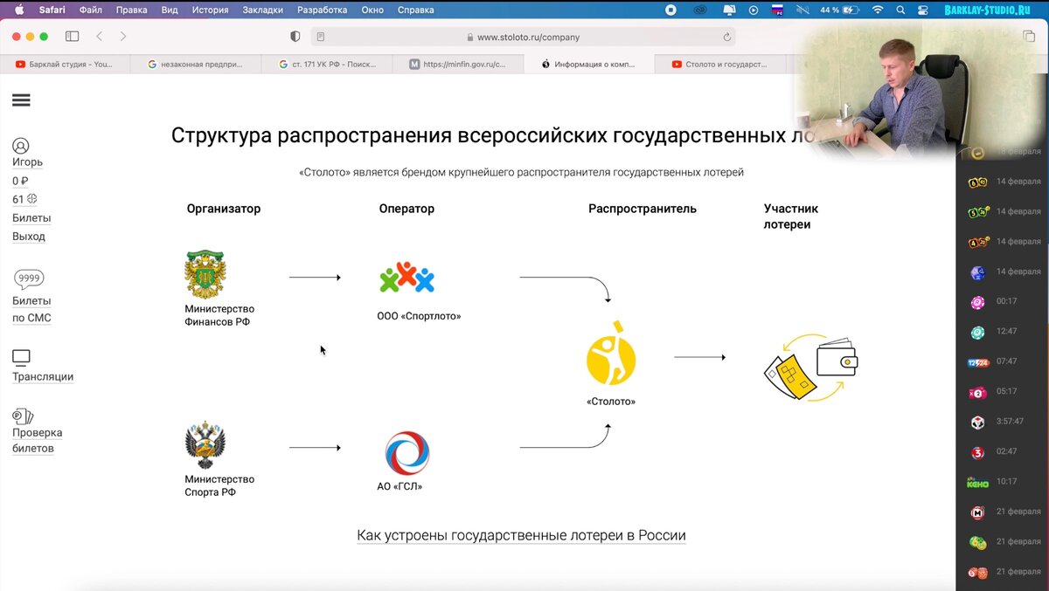Switch to ст. 171 УК РФ tab

pyautogui.click(x=327, y=64)
